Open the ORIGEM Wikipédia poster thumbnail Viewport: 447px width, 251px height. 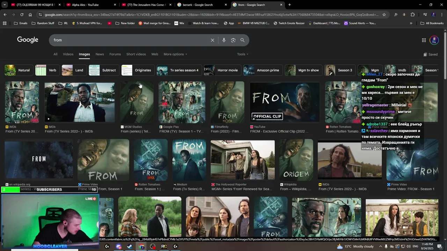tap(296, 160)
